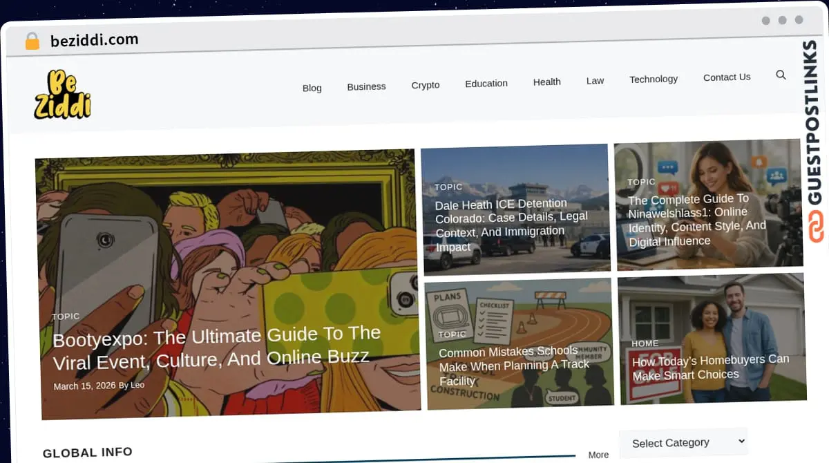This screenshot has height=463, width=829.
Task: Click the padlock security icon
Action: (x=32, y=41)
